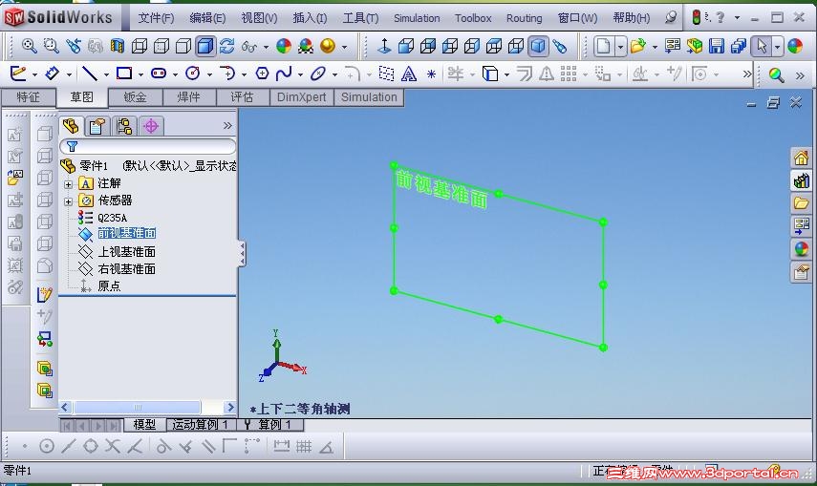Open the Circle tool dropdown arrow
This screenshot has width=817, height=486.
point(209,74)
